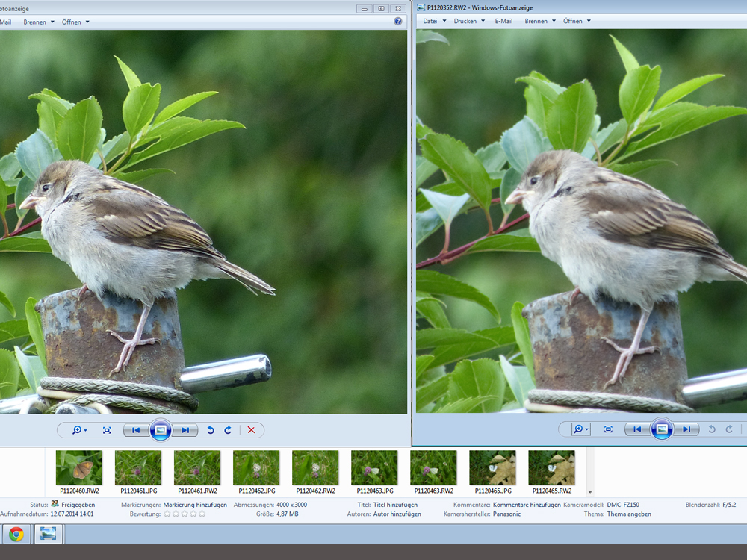Click 'Markierung hinzufügen' in details pane
Viewport: 747px width, 560px height.
[195, 505]
